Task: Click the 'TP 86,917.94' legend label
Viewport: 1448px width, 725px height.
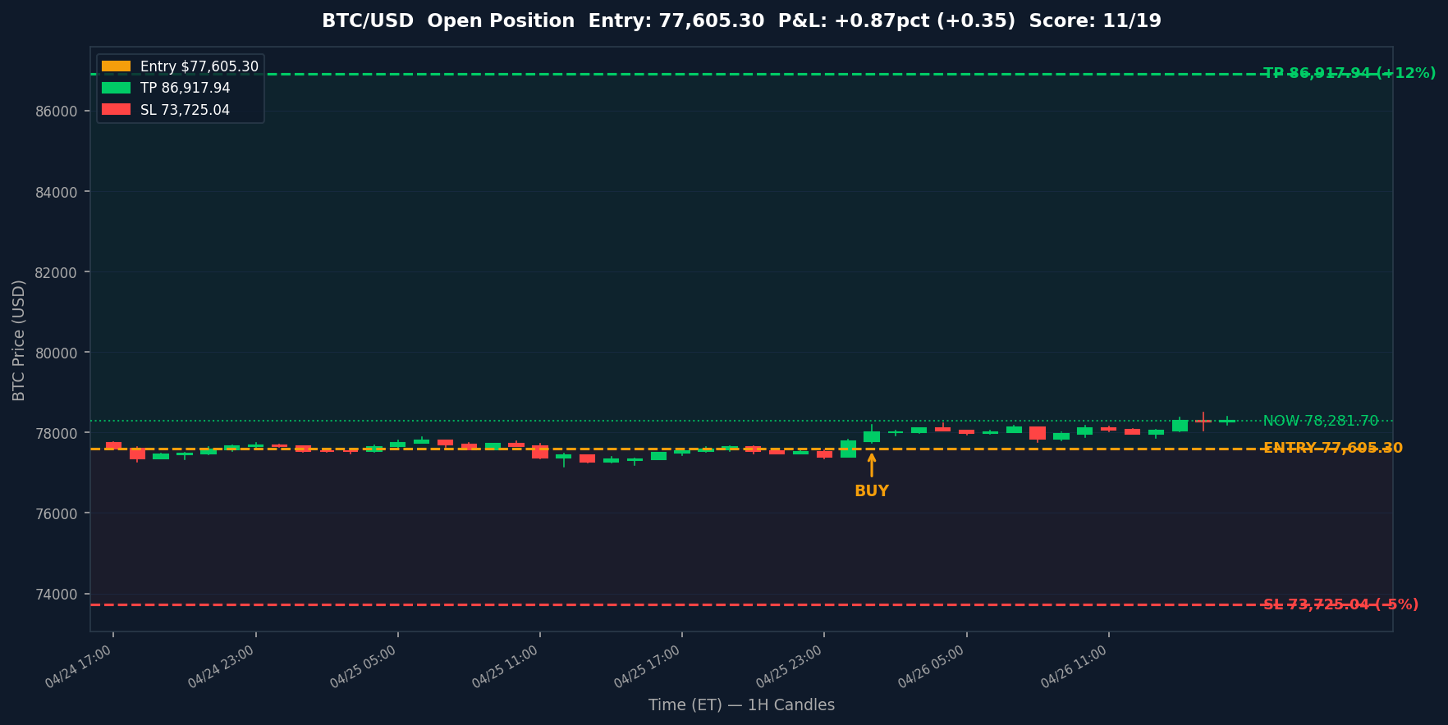Action: point(186,88)
